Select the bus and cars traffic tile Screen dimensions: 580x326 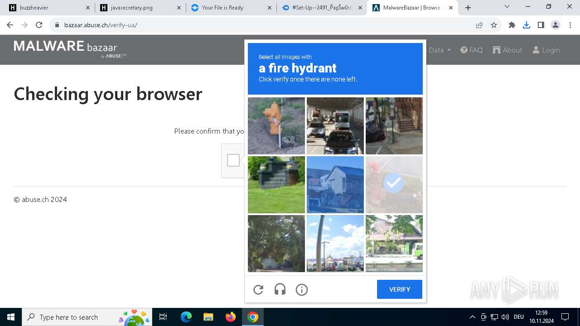point(335,126)
